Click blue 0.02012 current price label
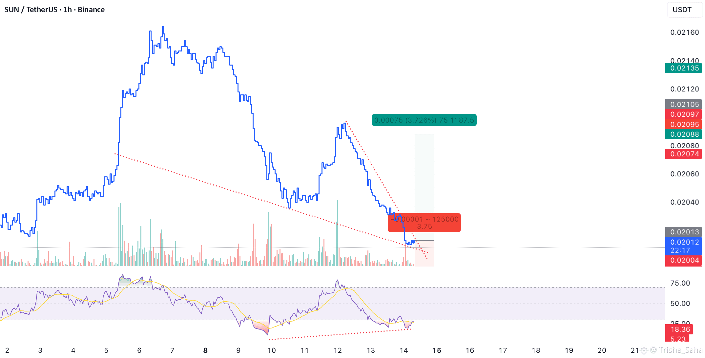Image resolution: width=705 pixels, height=358 pixels. point(684,242)
